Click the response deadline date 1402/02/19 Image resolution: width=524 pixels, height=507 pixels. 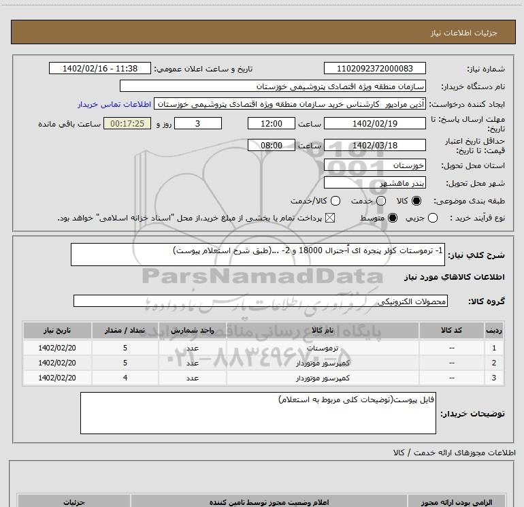(x=374, y=123)
